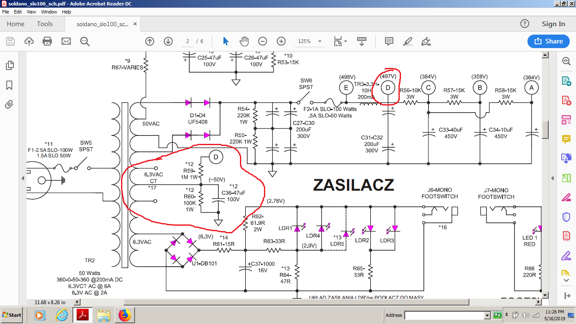Click the taskbar Go refresh green button
The image size is (576, 324).
[498, 315]
